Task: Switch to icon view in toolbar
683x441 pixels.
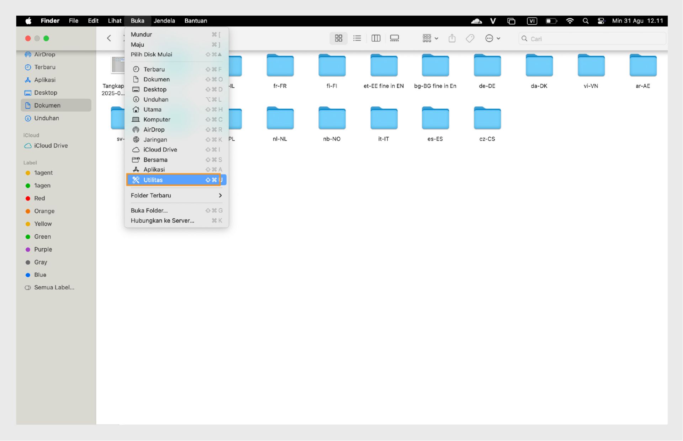Action: [338, 38]
